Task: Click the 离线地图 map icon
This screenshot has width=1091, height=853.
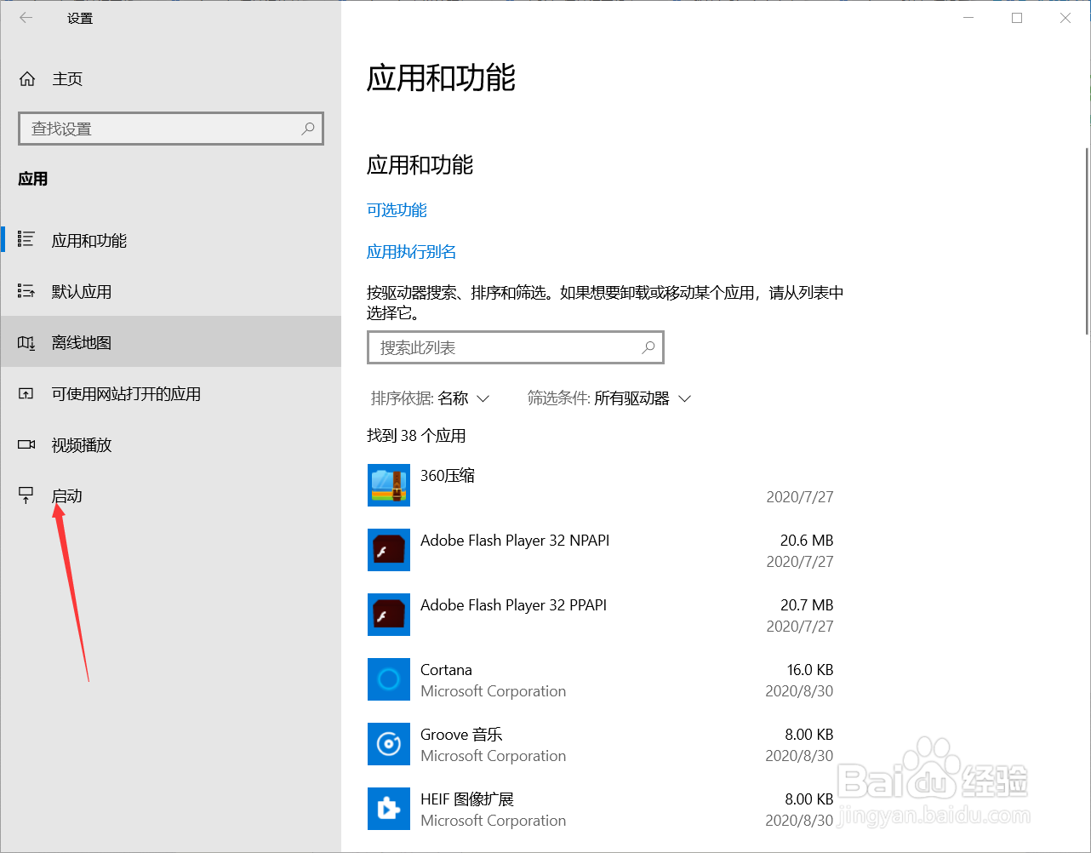Action: point(26,342)
